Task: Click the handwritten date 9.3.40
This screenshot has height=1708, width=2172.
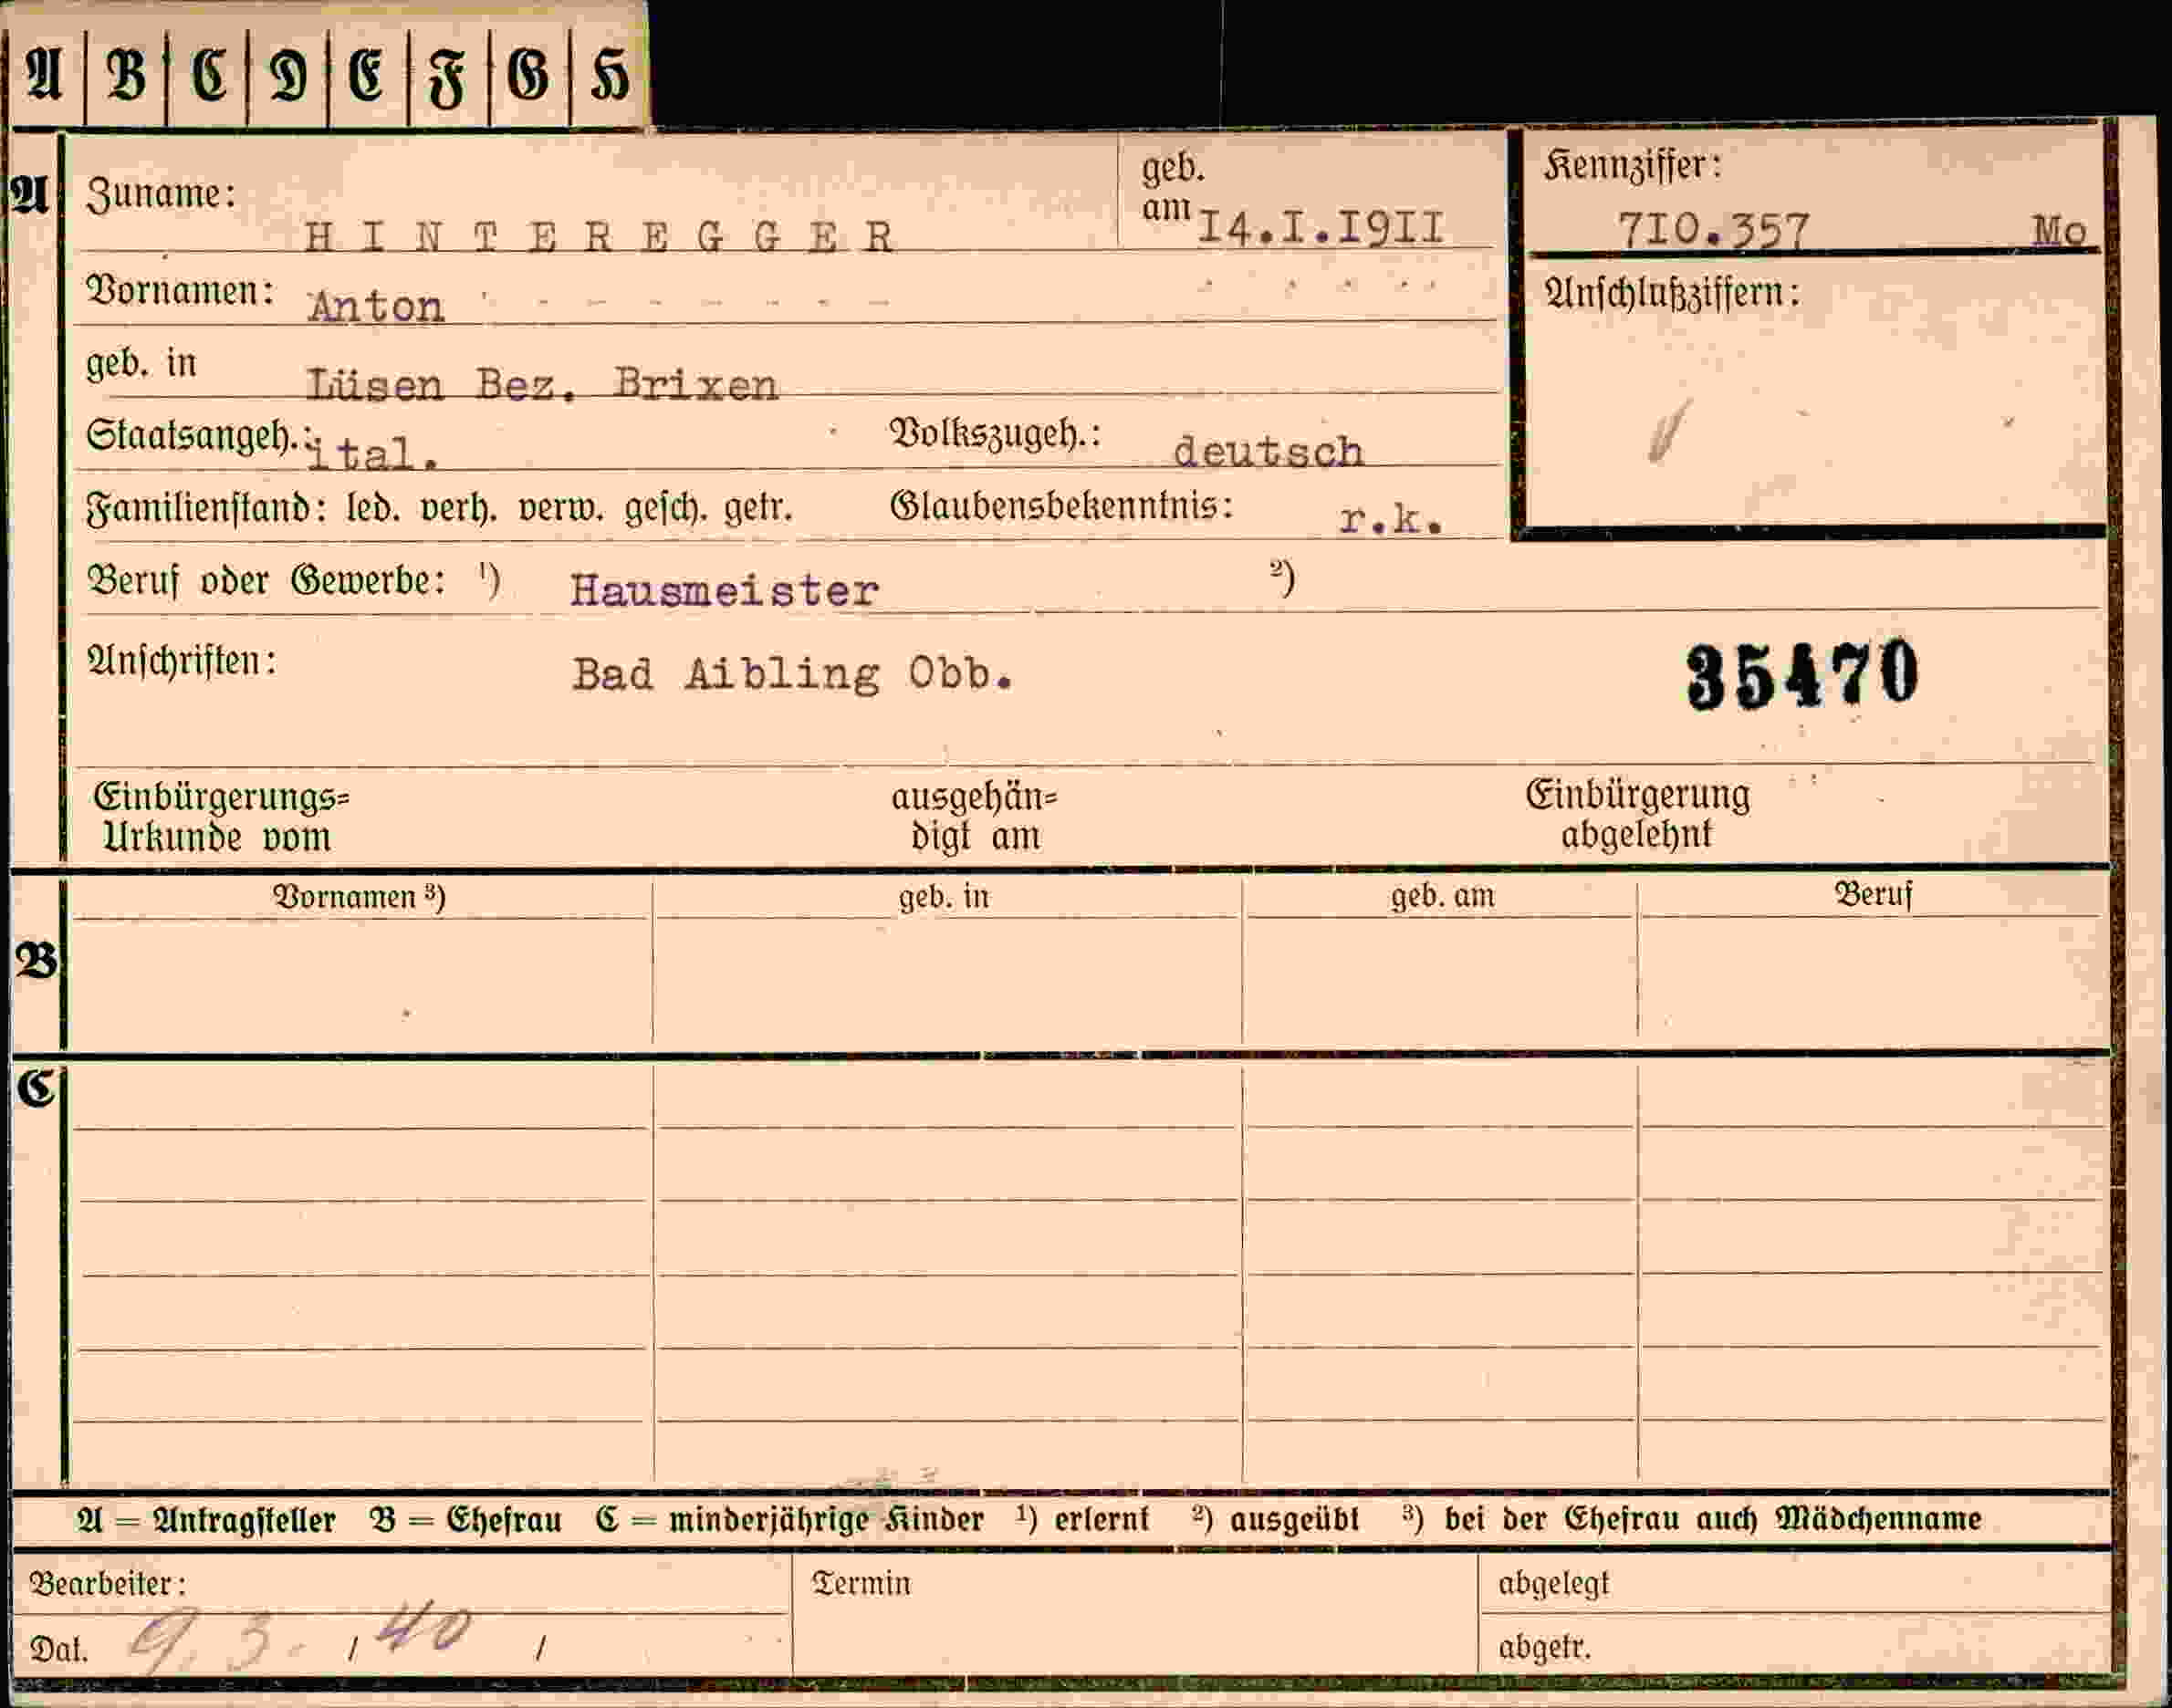Action: tap(301, 1638)
